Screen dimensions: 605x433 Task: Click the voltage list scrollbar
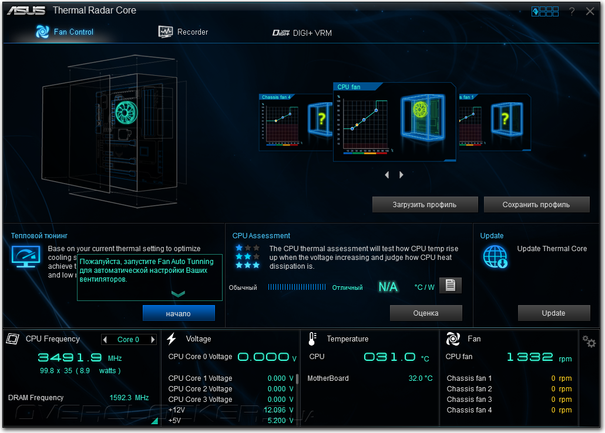[297, 378]
